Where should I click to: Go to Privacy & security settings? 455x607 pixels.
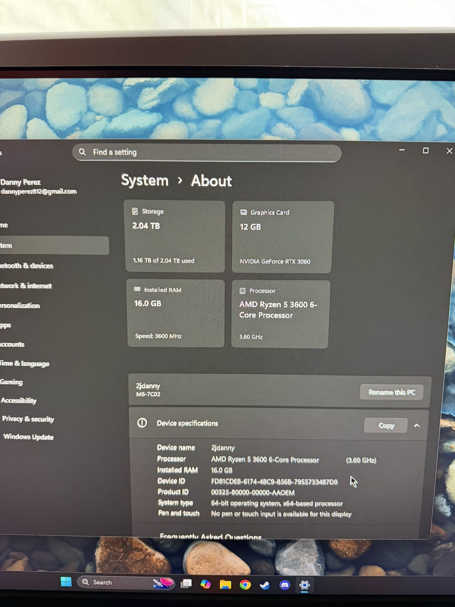point(28,419)
